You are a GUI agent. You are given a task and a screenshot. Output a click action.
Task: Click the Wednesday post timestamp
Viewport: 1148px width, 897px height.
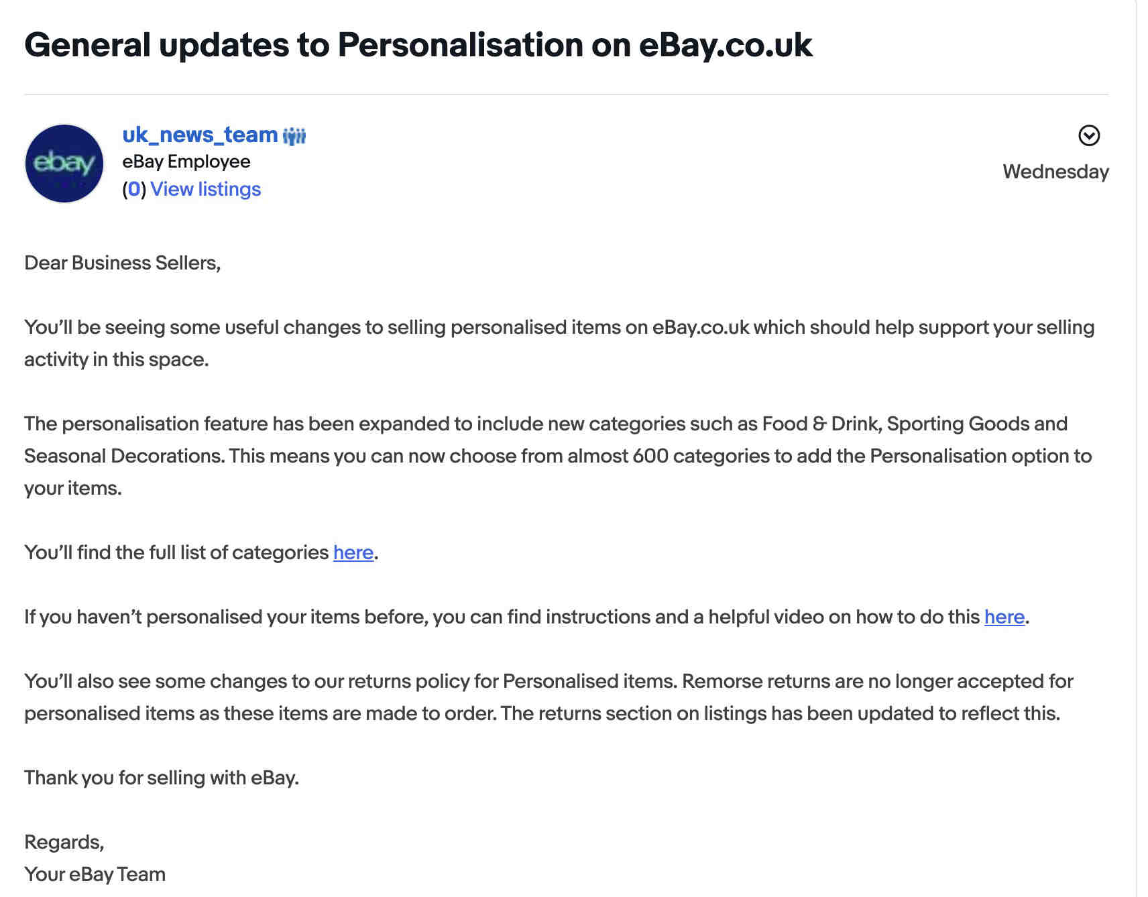tap(1055, 172)
